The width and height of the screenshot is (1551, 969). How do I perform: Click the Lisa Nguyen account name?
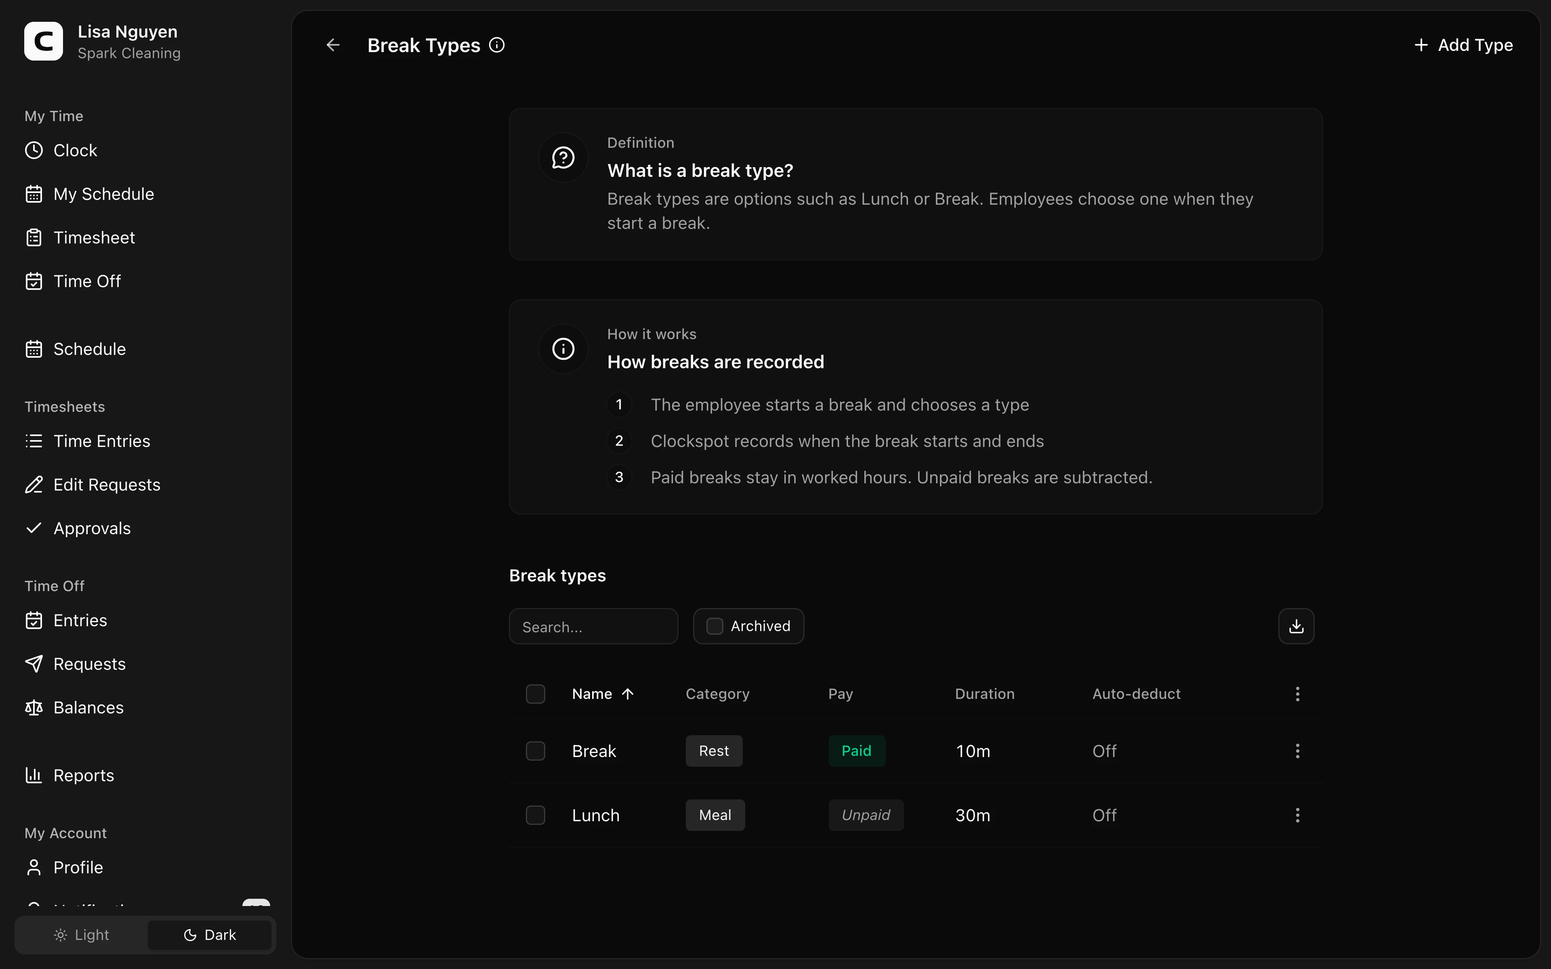point(128,31)
